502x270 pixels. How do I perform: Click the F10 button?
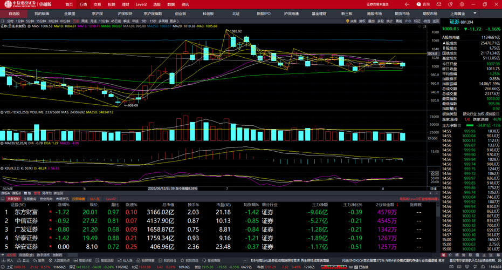tap(408, 21)
